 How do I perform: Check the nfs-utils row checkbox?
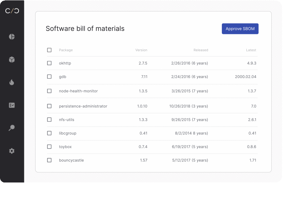click(x=49, y=120)
